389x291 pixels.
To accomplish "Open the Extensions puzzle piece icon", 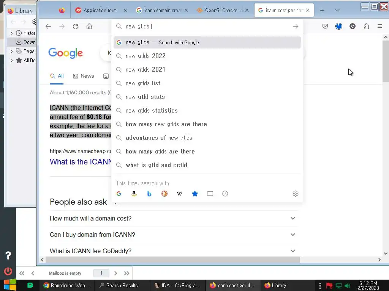I will click(x=366, y=26).
